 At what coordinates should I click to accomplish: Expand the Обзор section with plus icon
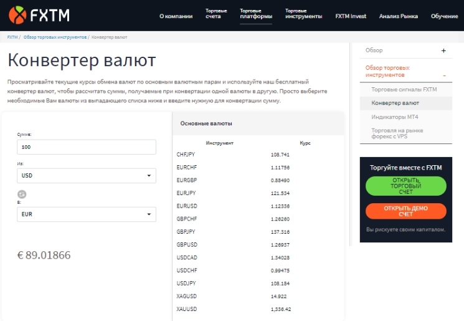click(443, 50)
